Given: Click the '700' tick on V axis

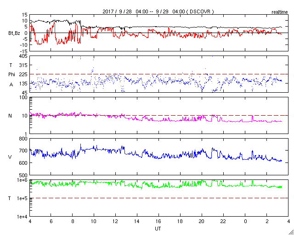Looking at the screenshot, I should [23, 151].
